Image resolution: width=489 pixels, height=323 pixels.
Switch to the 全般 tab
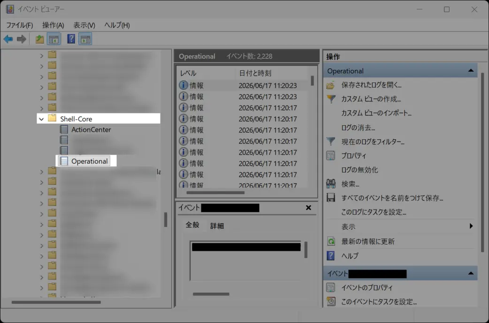click(x=192, y=225)
